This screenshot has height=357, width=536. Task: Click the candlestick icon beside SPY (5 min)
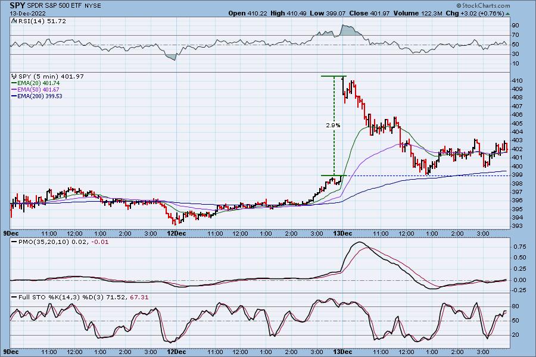click(14, 77)
